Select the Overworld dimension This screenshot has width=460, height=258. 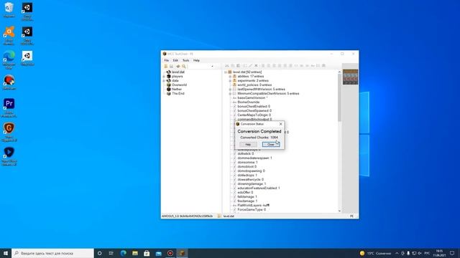(179, 85)
